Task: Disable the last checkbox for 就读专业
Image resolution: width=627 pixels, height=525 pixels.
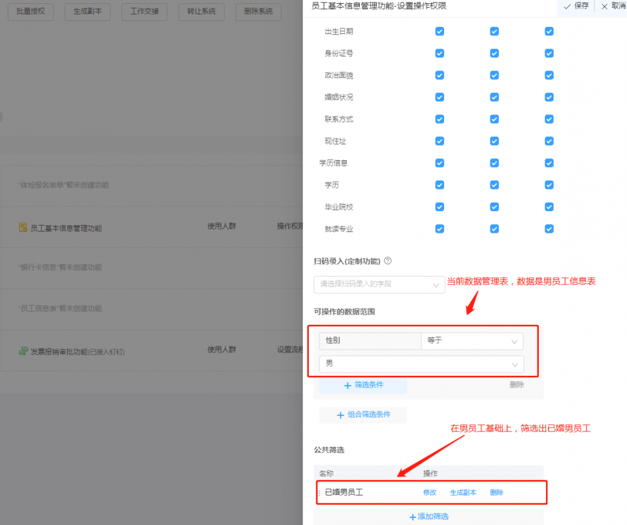Action: (x=549, y=229)
